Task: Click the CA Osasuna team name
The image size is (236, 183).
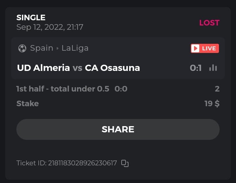Action: point(112,68)
